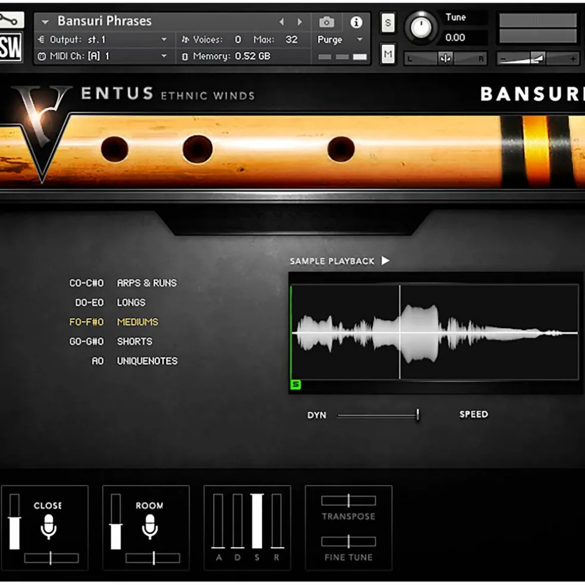Toggle the Room microphone icon
Screen dimensions: 585x585
(150, 526)
